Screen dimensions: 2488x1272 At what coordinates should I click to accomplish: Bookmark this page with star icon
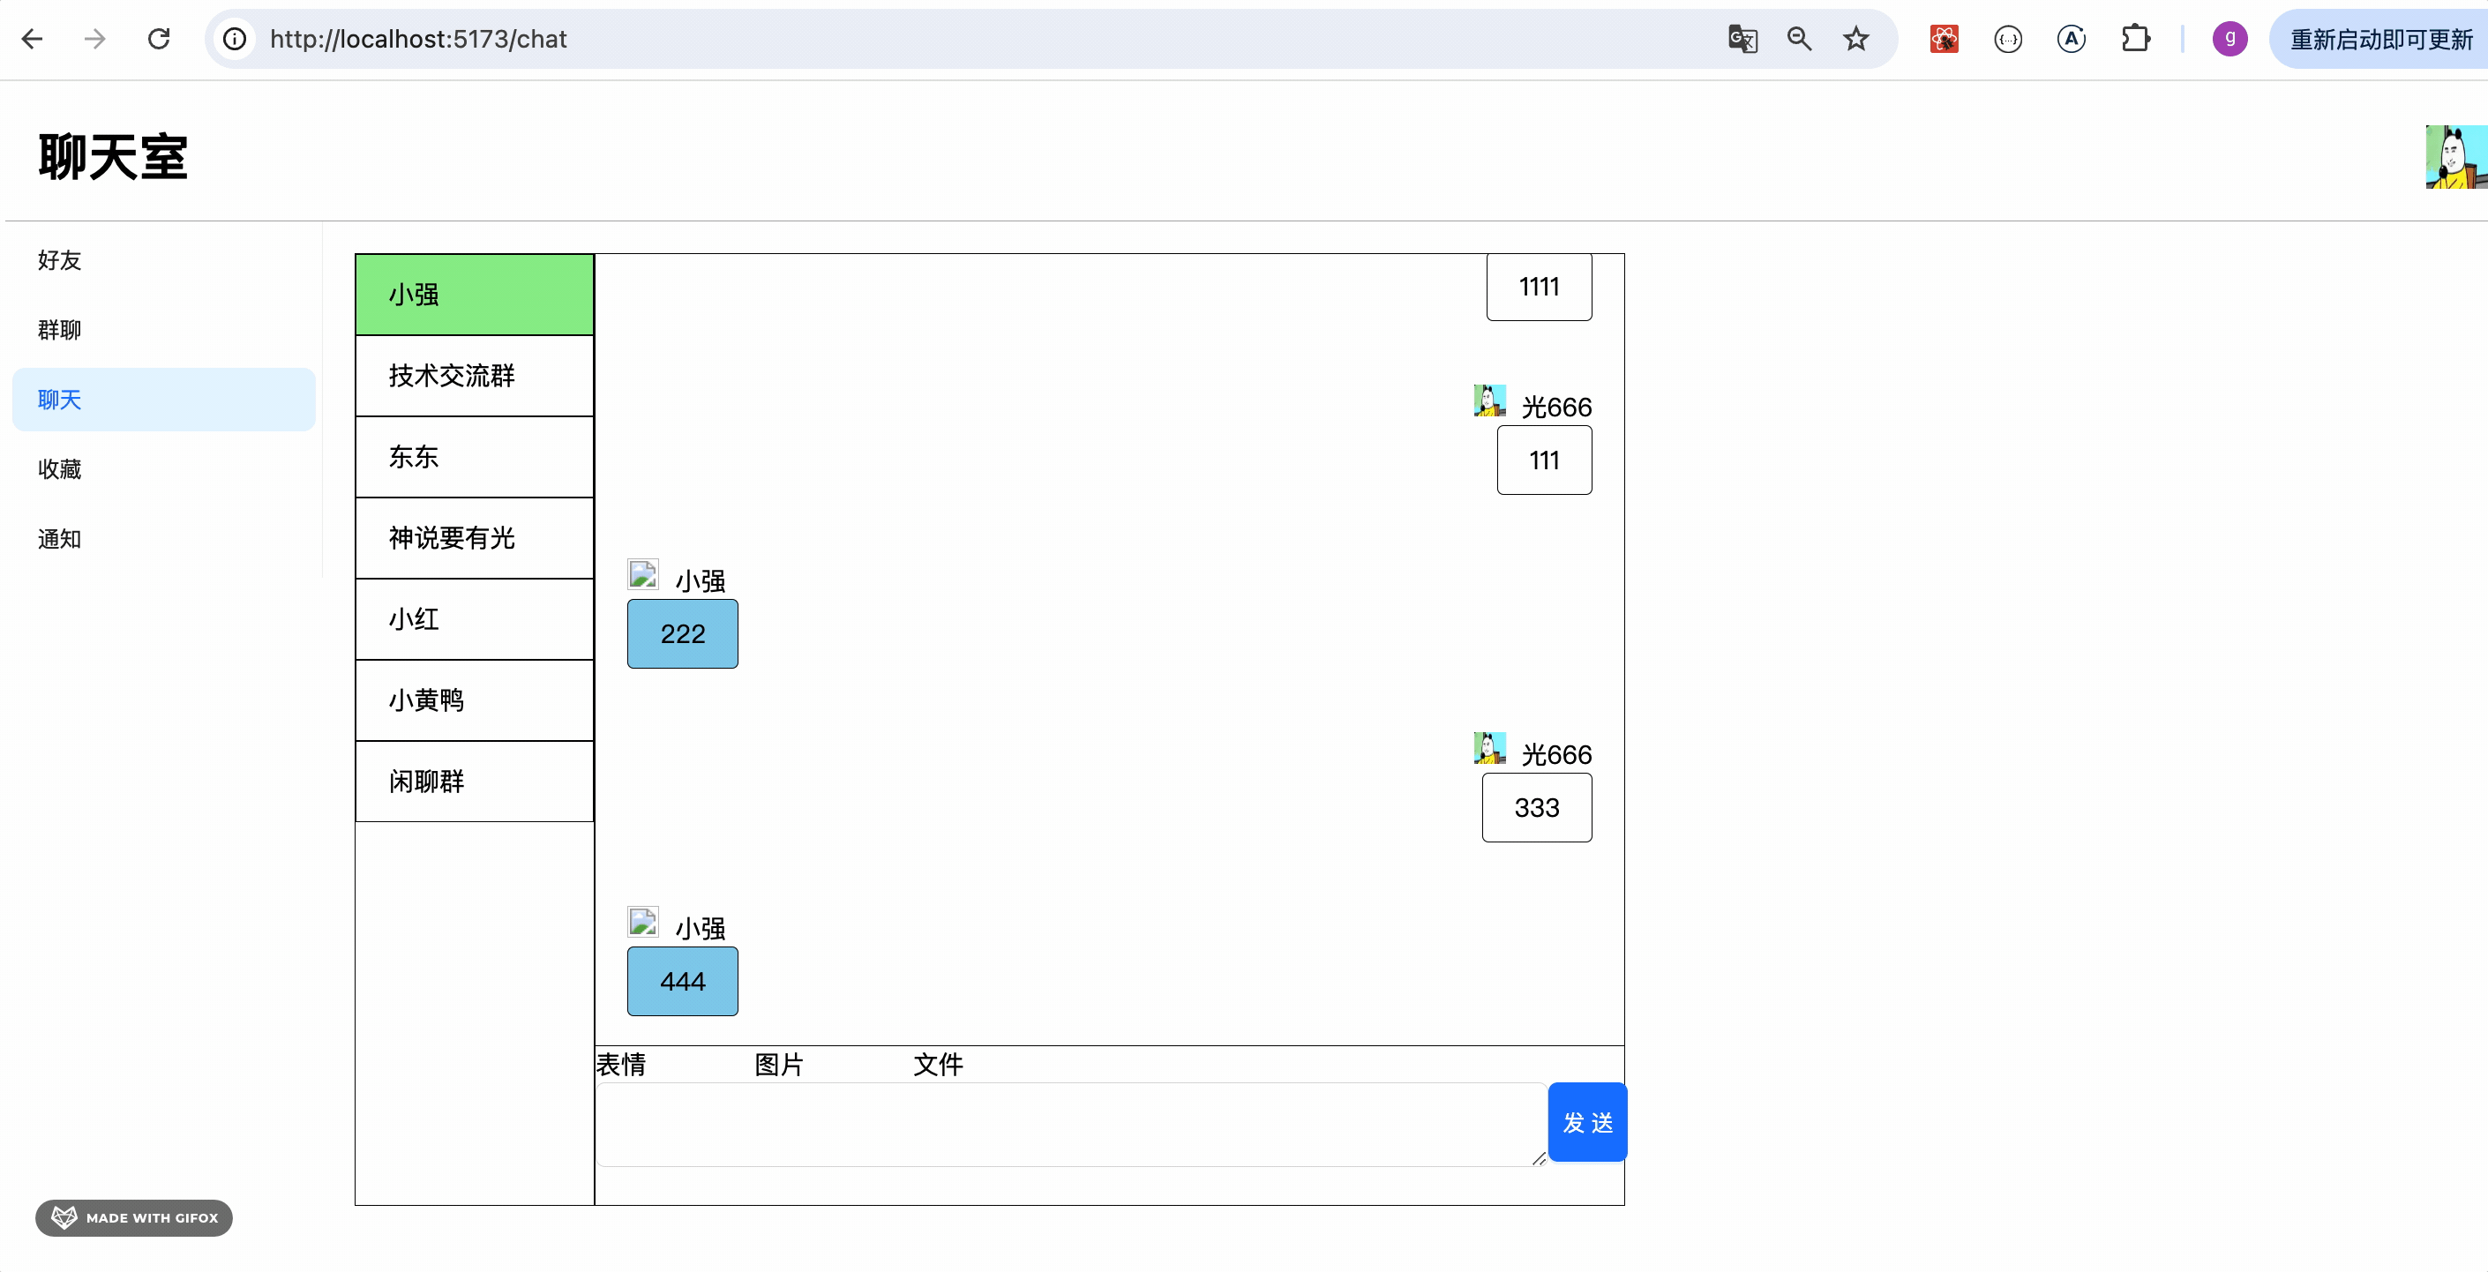click(x=1855, y=39)
